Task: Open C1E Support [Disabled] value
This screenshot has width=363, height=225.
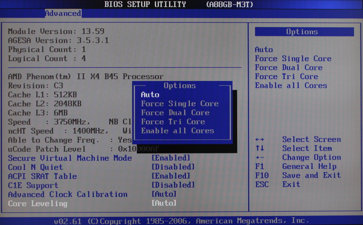Action: click(x=173, y=185)
